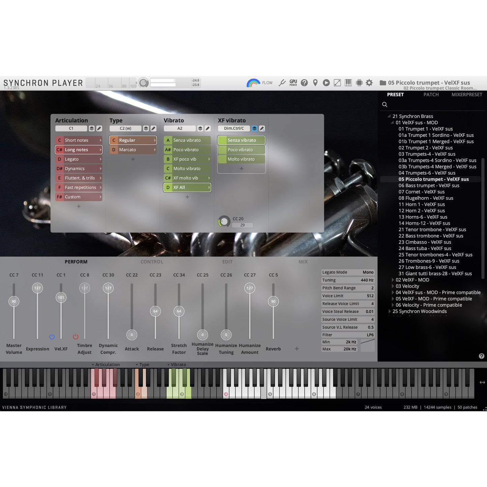This screenshot has width=487, height=487.
Task: Select the PRESET tab
Action: pyautogui.click(x=395, y=95)
